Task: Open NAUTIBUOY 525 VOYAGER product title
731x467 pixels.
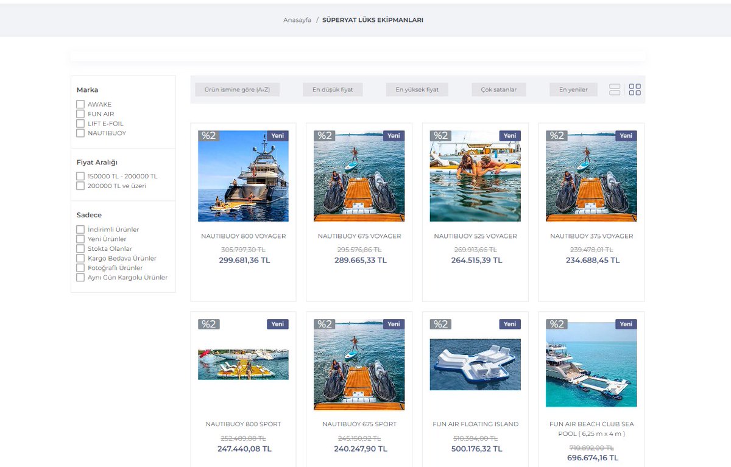Action: [x=475, y=236]
